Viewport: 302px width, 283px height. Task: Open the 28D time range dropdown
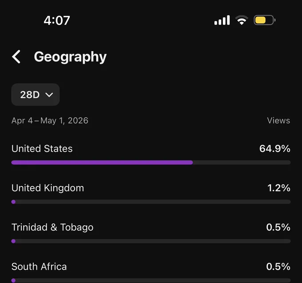36,95
